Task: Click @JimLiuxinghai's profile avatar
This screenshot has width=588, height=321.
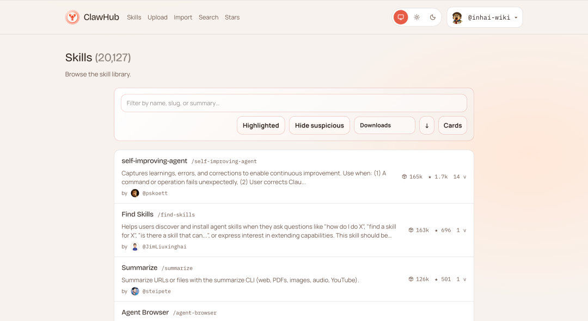Action: coord(134,246)
